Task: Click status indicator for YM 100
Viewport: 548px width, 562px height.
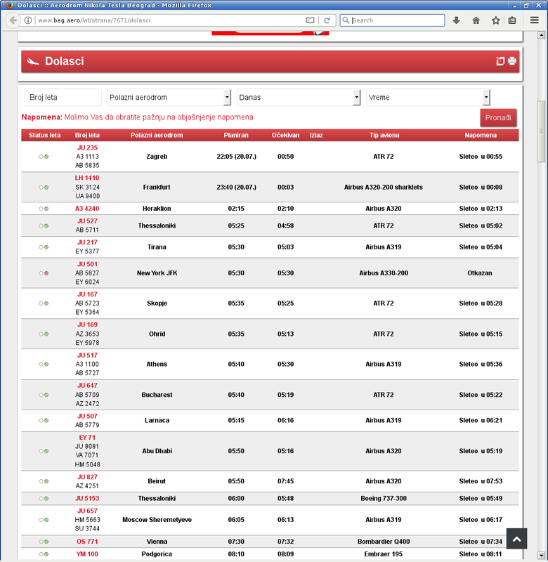Action: coord(44,554)
